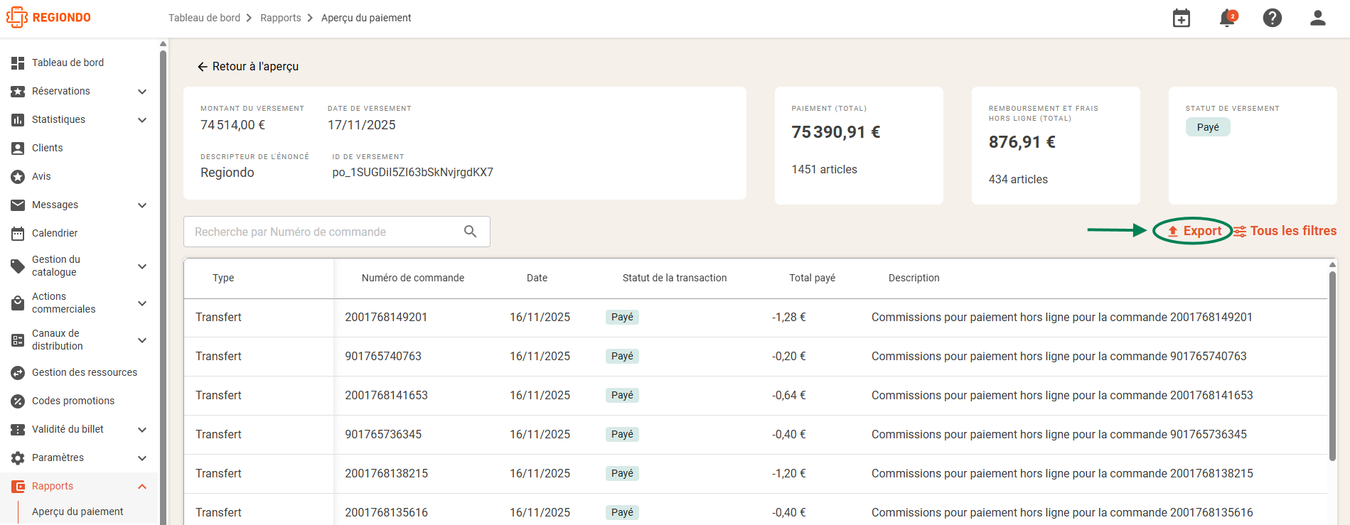1350x525 pixels.
Task: Click the description for order 2001768138215
Action: pos(1062,473)
